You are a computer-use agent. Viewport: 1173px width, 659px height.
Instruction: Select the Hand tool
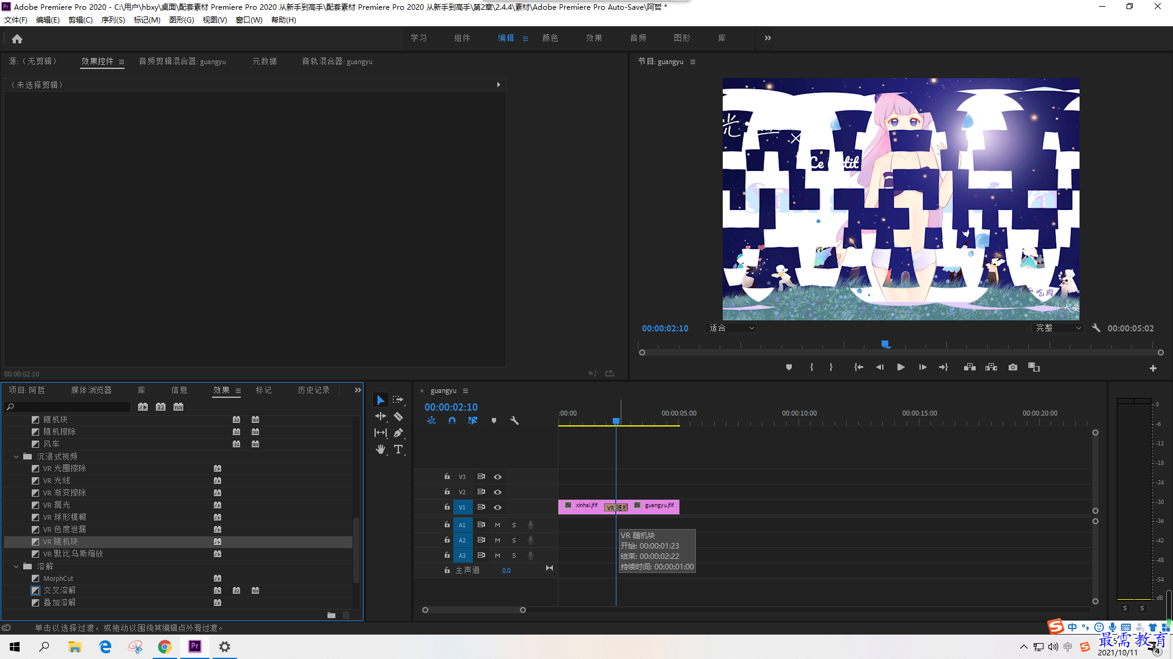point(381,449)
